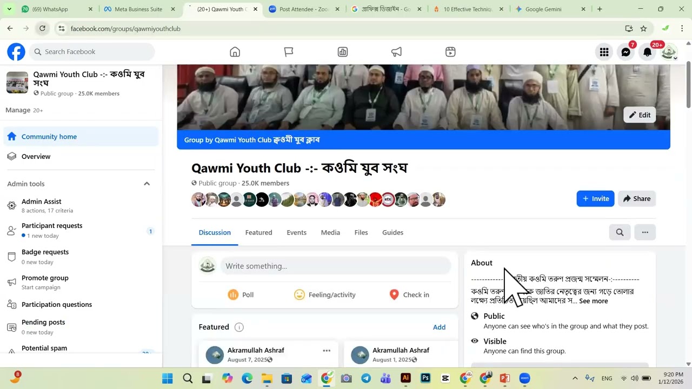
Task: Open the account profile picture menu
Action: pos(669,52)
